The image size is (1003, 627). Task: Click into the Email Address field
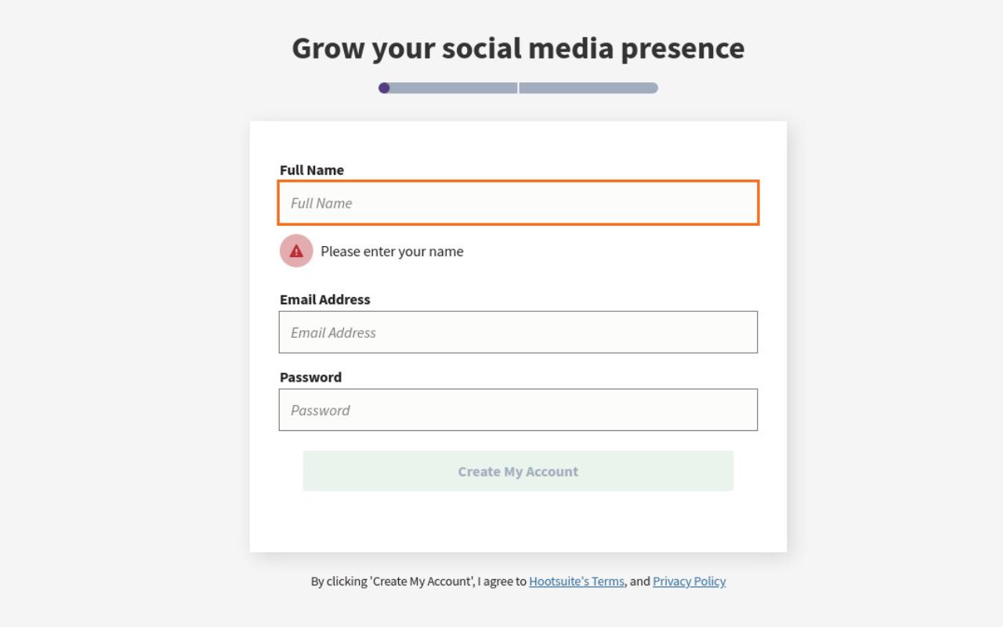click(x=518, y=332)
